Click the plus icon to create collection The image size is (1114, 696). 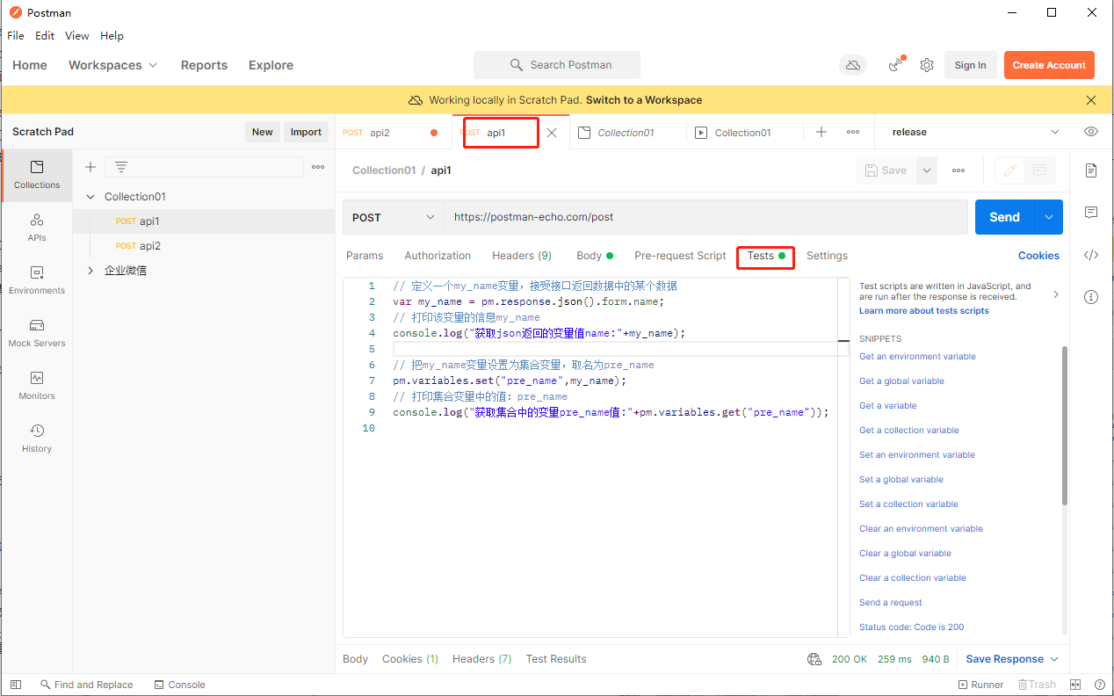90,167
